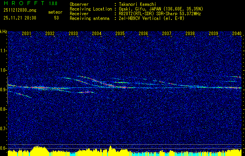Click the file name 2511212030.png
Screen dimensions: 245x156
pos(20,11)
